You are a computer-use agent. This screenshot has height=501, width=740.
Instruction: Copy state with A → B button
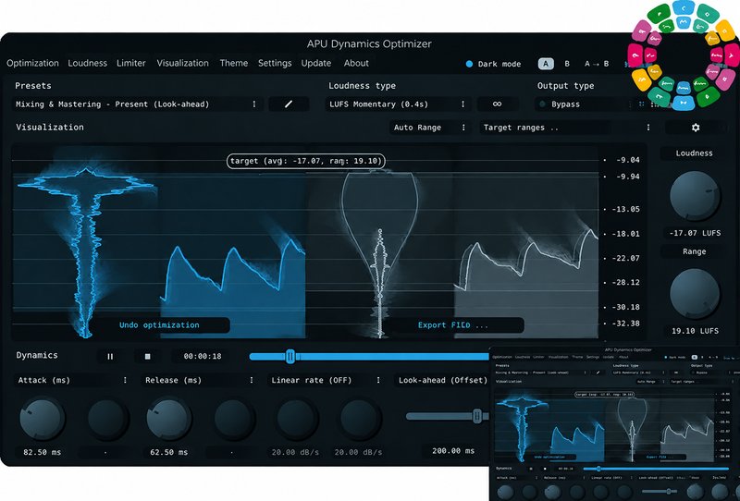[x=597, y=64]
